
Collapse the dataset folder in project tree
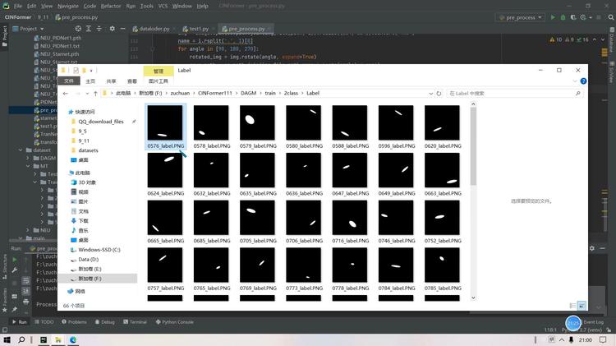21,150
